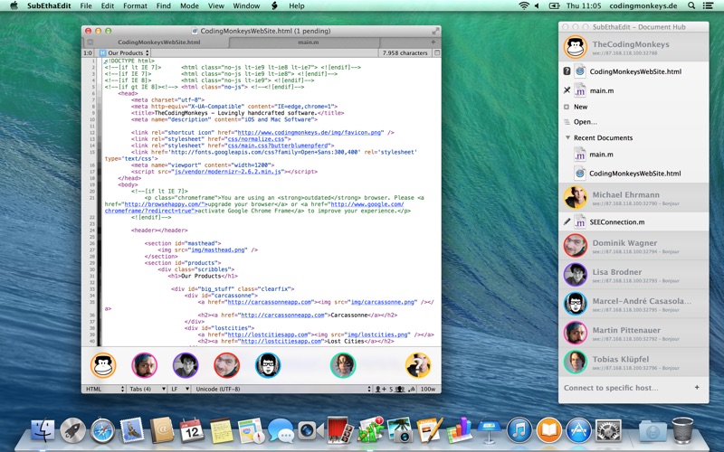This screenshot has width=724, height=452.
Task: Select the blue-ringed cartoon avatar with glasses in the editor
Action: pos(268,365)
